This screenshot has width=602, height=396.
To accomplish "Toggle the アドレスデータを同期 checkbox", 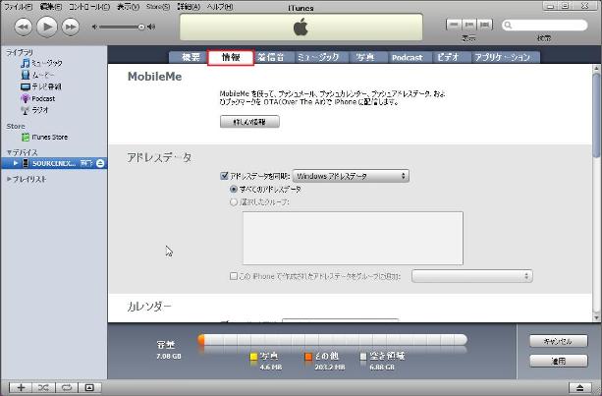I will coord(225,176).
